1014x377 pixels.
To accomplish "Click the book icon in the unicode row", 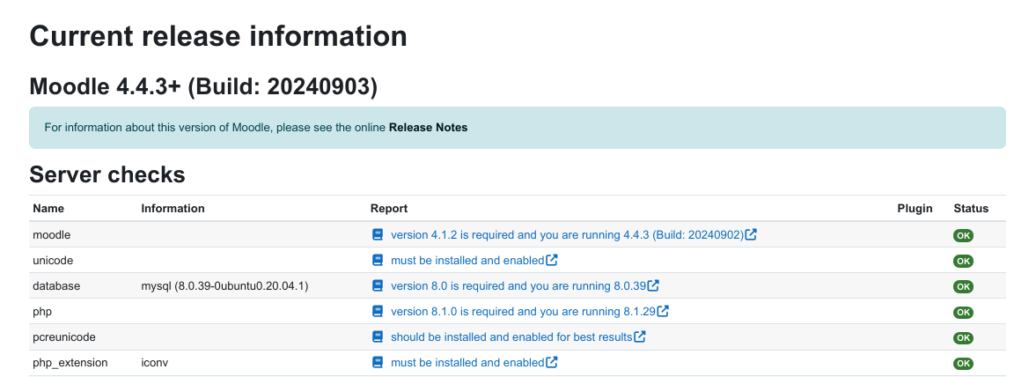I will [378, 260].
